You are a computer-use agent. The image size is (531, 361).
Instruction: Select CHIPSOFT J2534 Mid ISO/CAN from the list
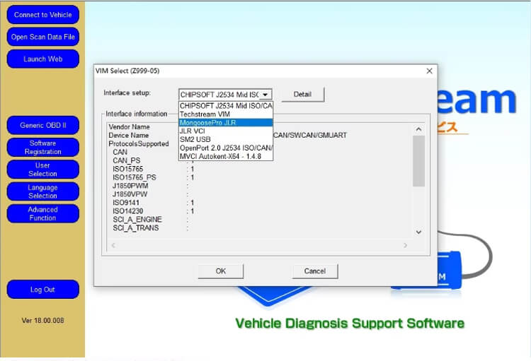point(226,106)
